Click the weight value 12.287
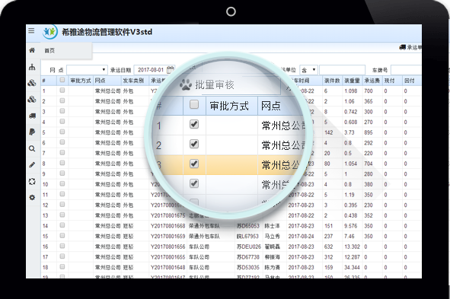Viewport: 450px width, 299px height. pos(352,257)
